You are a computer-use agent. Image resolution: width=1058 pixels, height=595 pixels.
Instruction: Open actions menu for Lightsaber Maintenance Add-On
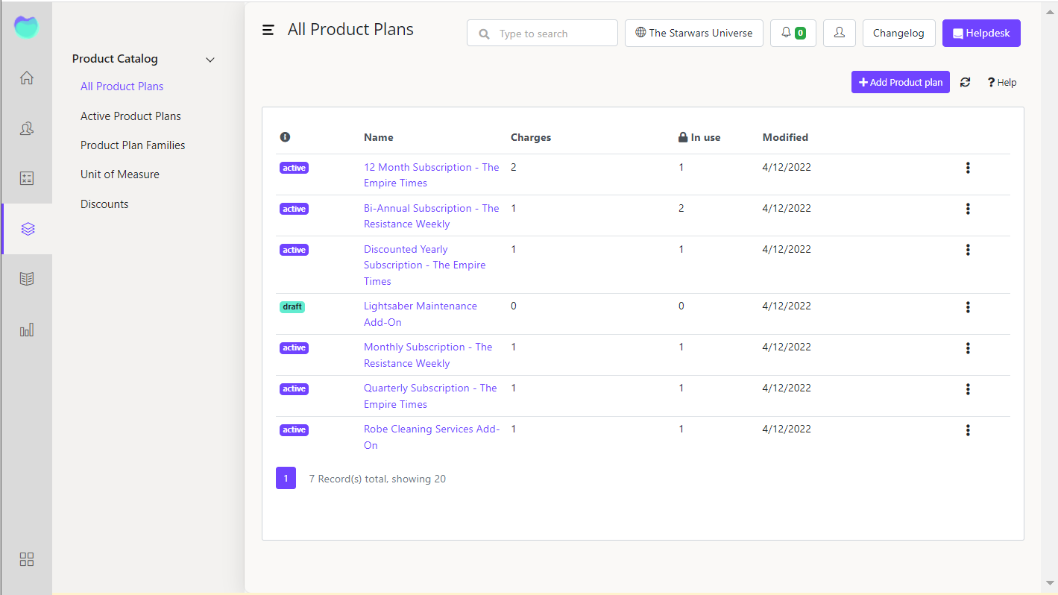pos(968,307)
